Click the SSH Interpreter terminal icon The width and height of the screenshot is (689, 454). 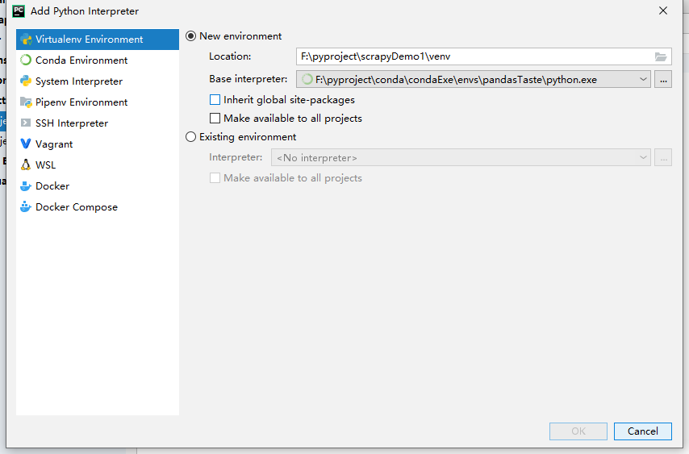(26, 123)
